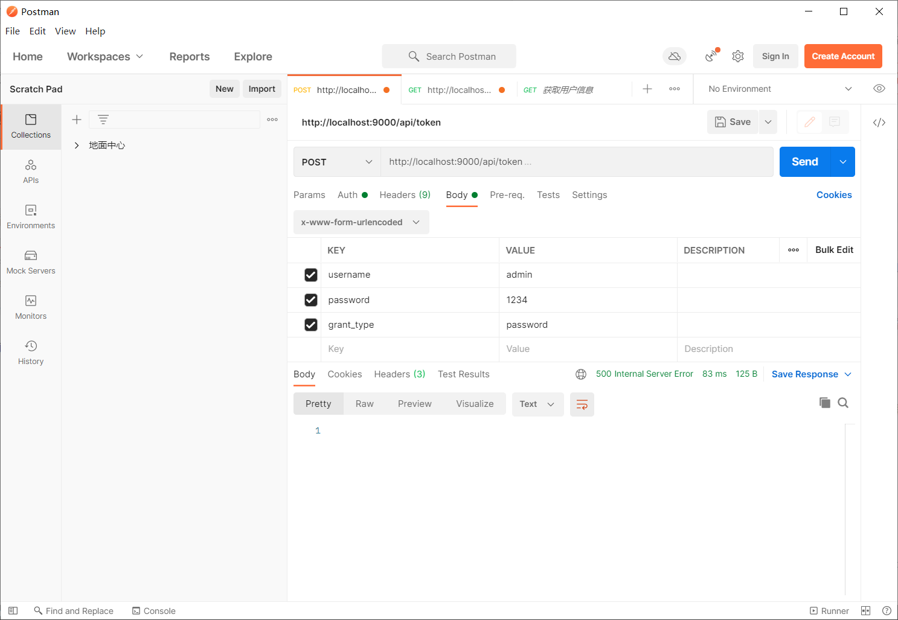Open the APIs sidebar panel

click(31, 172)
